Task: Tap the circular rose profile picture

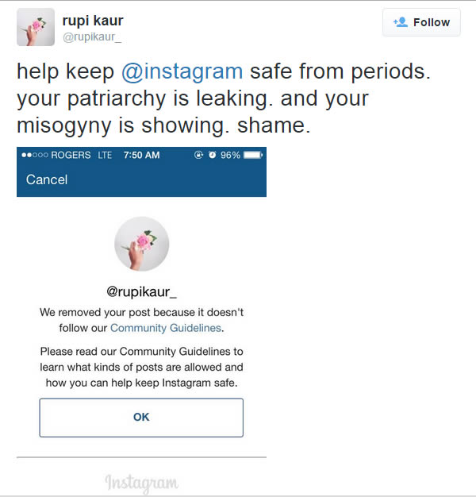Action: pos(141,244)
